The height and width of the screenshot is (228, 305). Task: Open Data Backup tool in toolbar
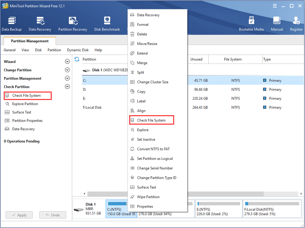point(12,24)
